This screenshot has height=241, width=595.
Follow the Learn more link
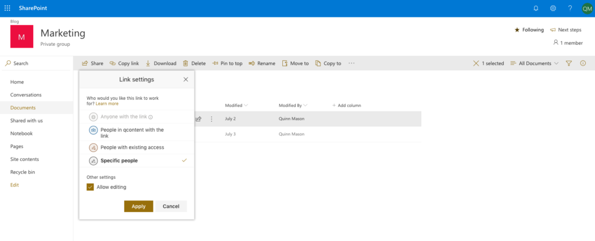[x=107, y=103]
